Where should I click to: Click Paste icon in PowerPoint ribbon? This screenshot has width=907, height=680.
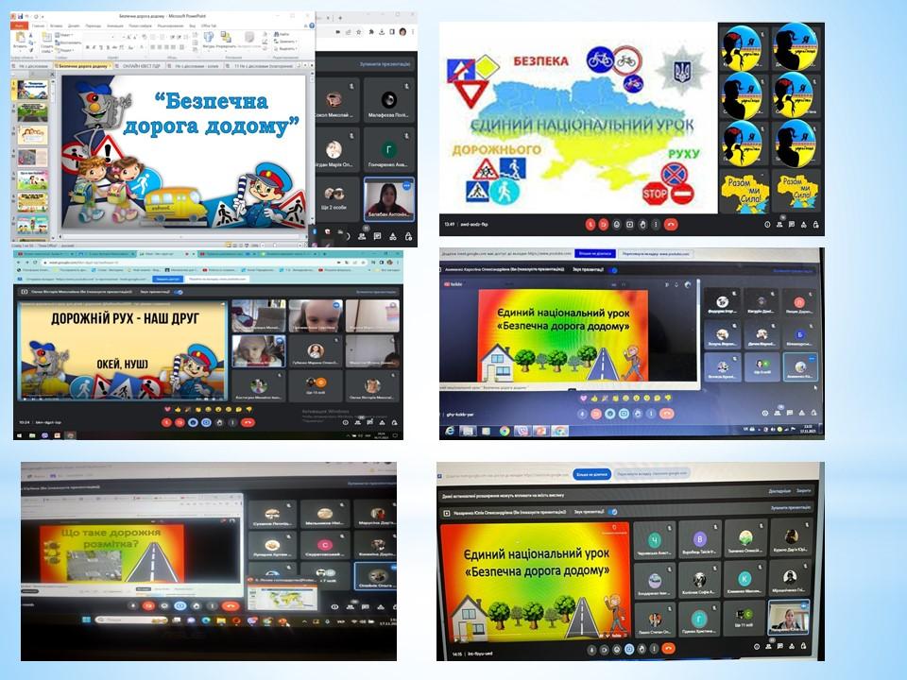coord(21,38)
